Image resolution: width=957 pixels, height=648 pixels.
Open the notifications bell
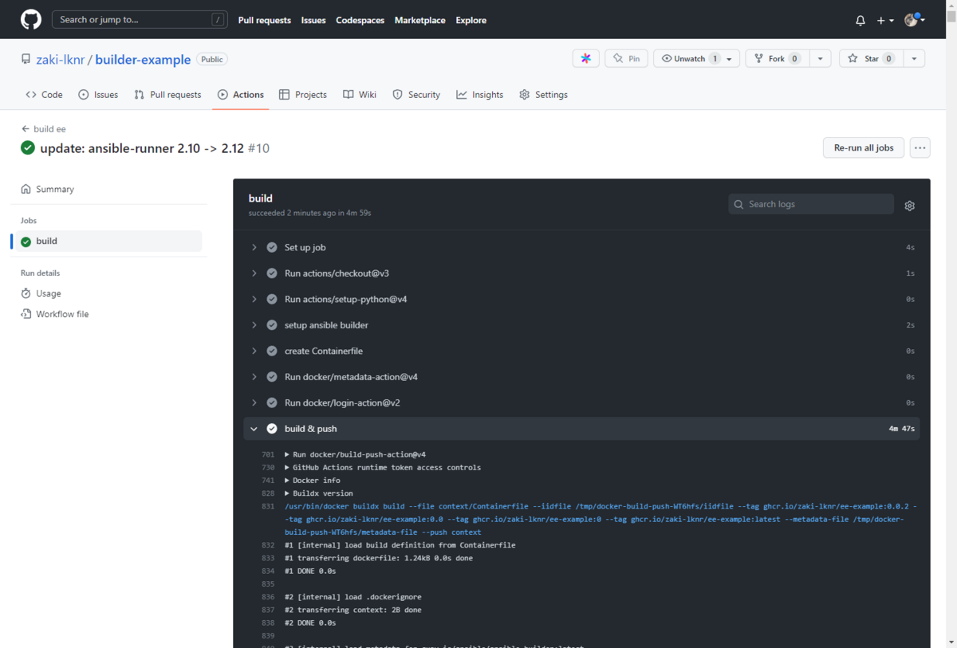click(860, 20)
